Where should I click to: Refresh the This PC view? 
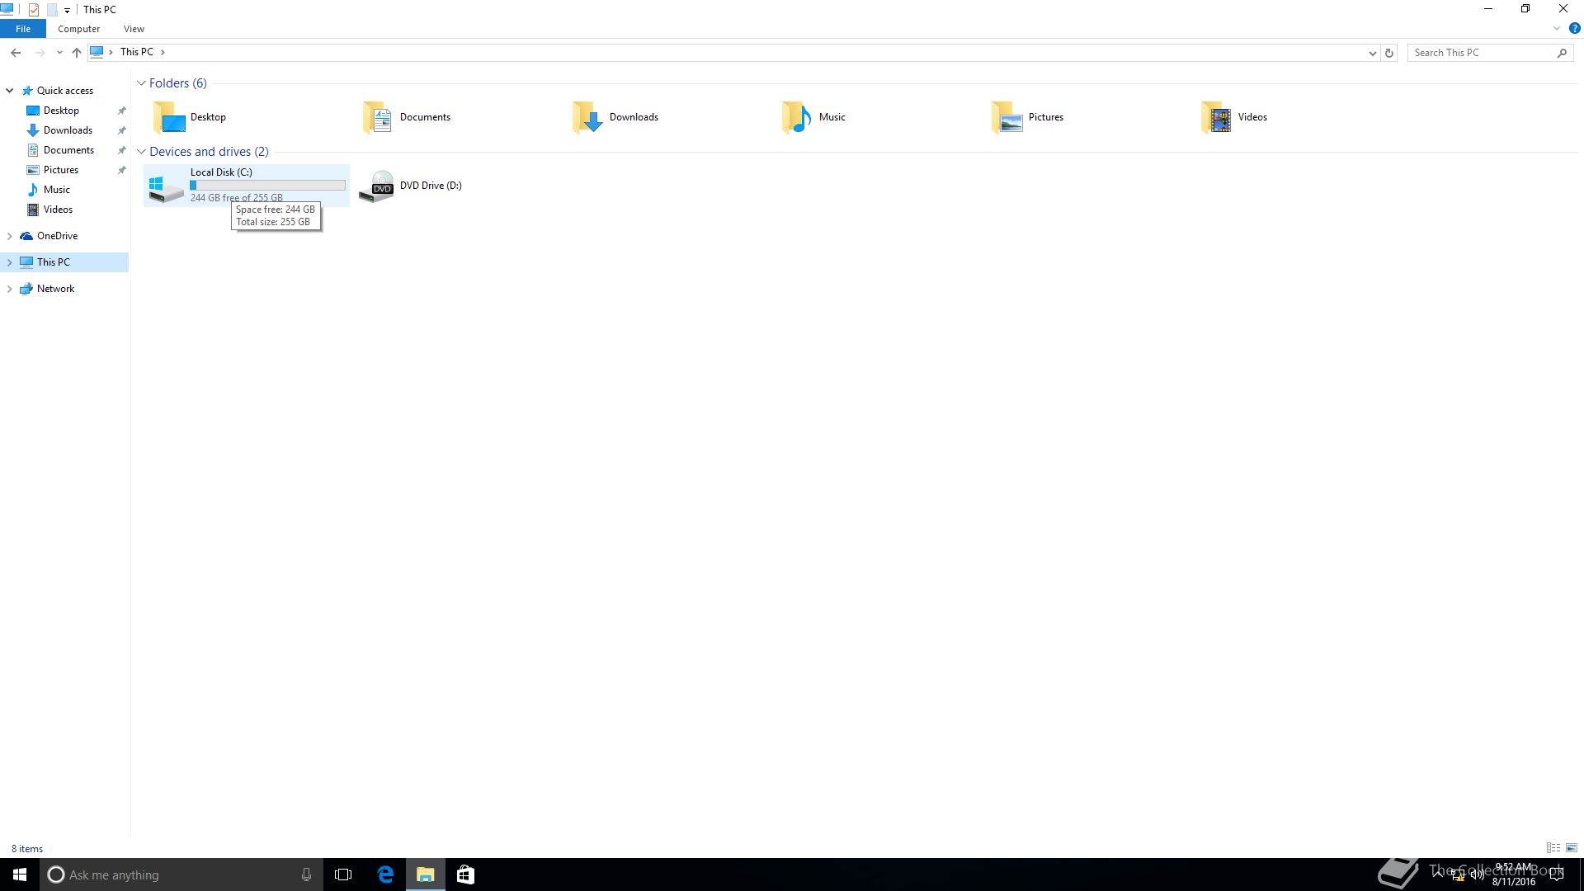tap(1389, 53)
